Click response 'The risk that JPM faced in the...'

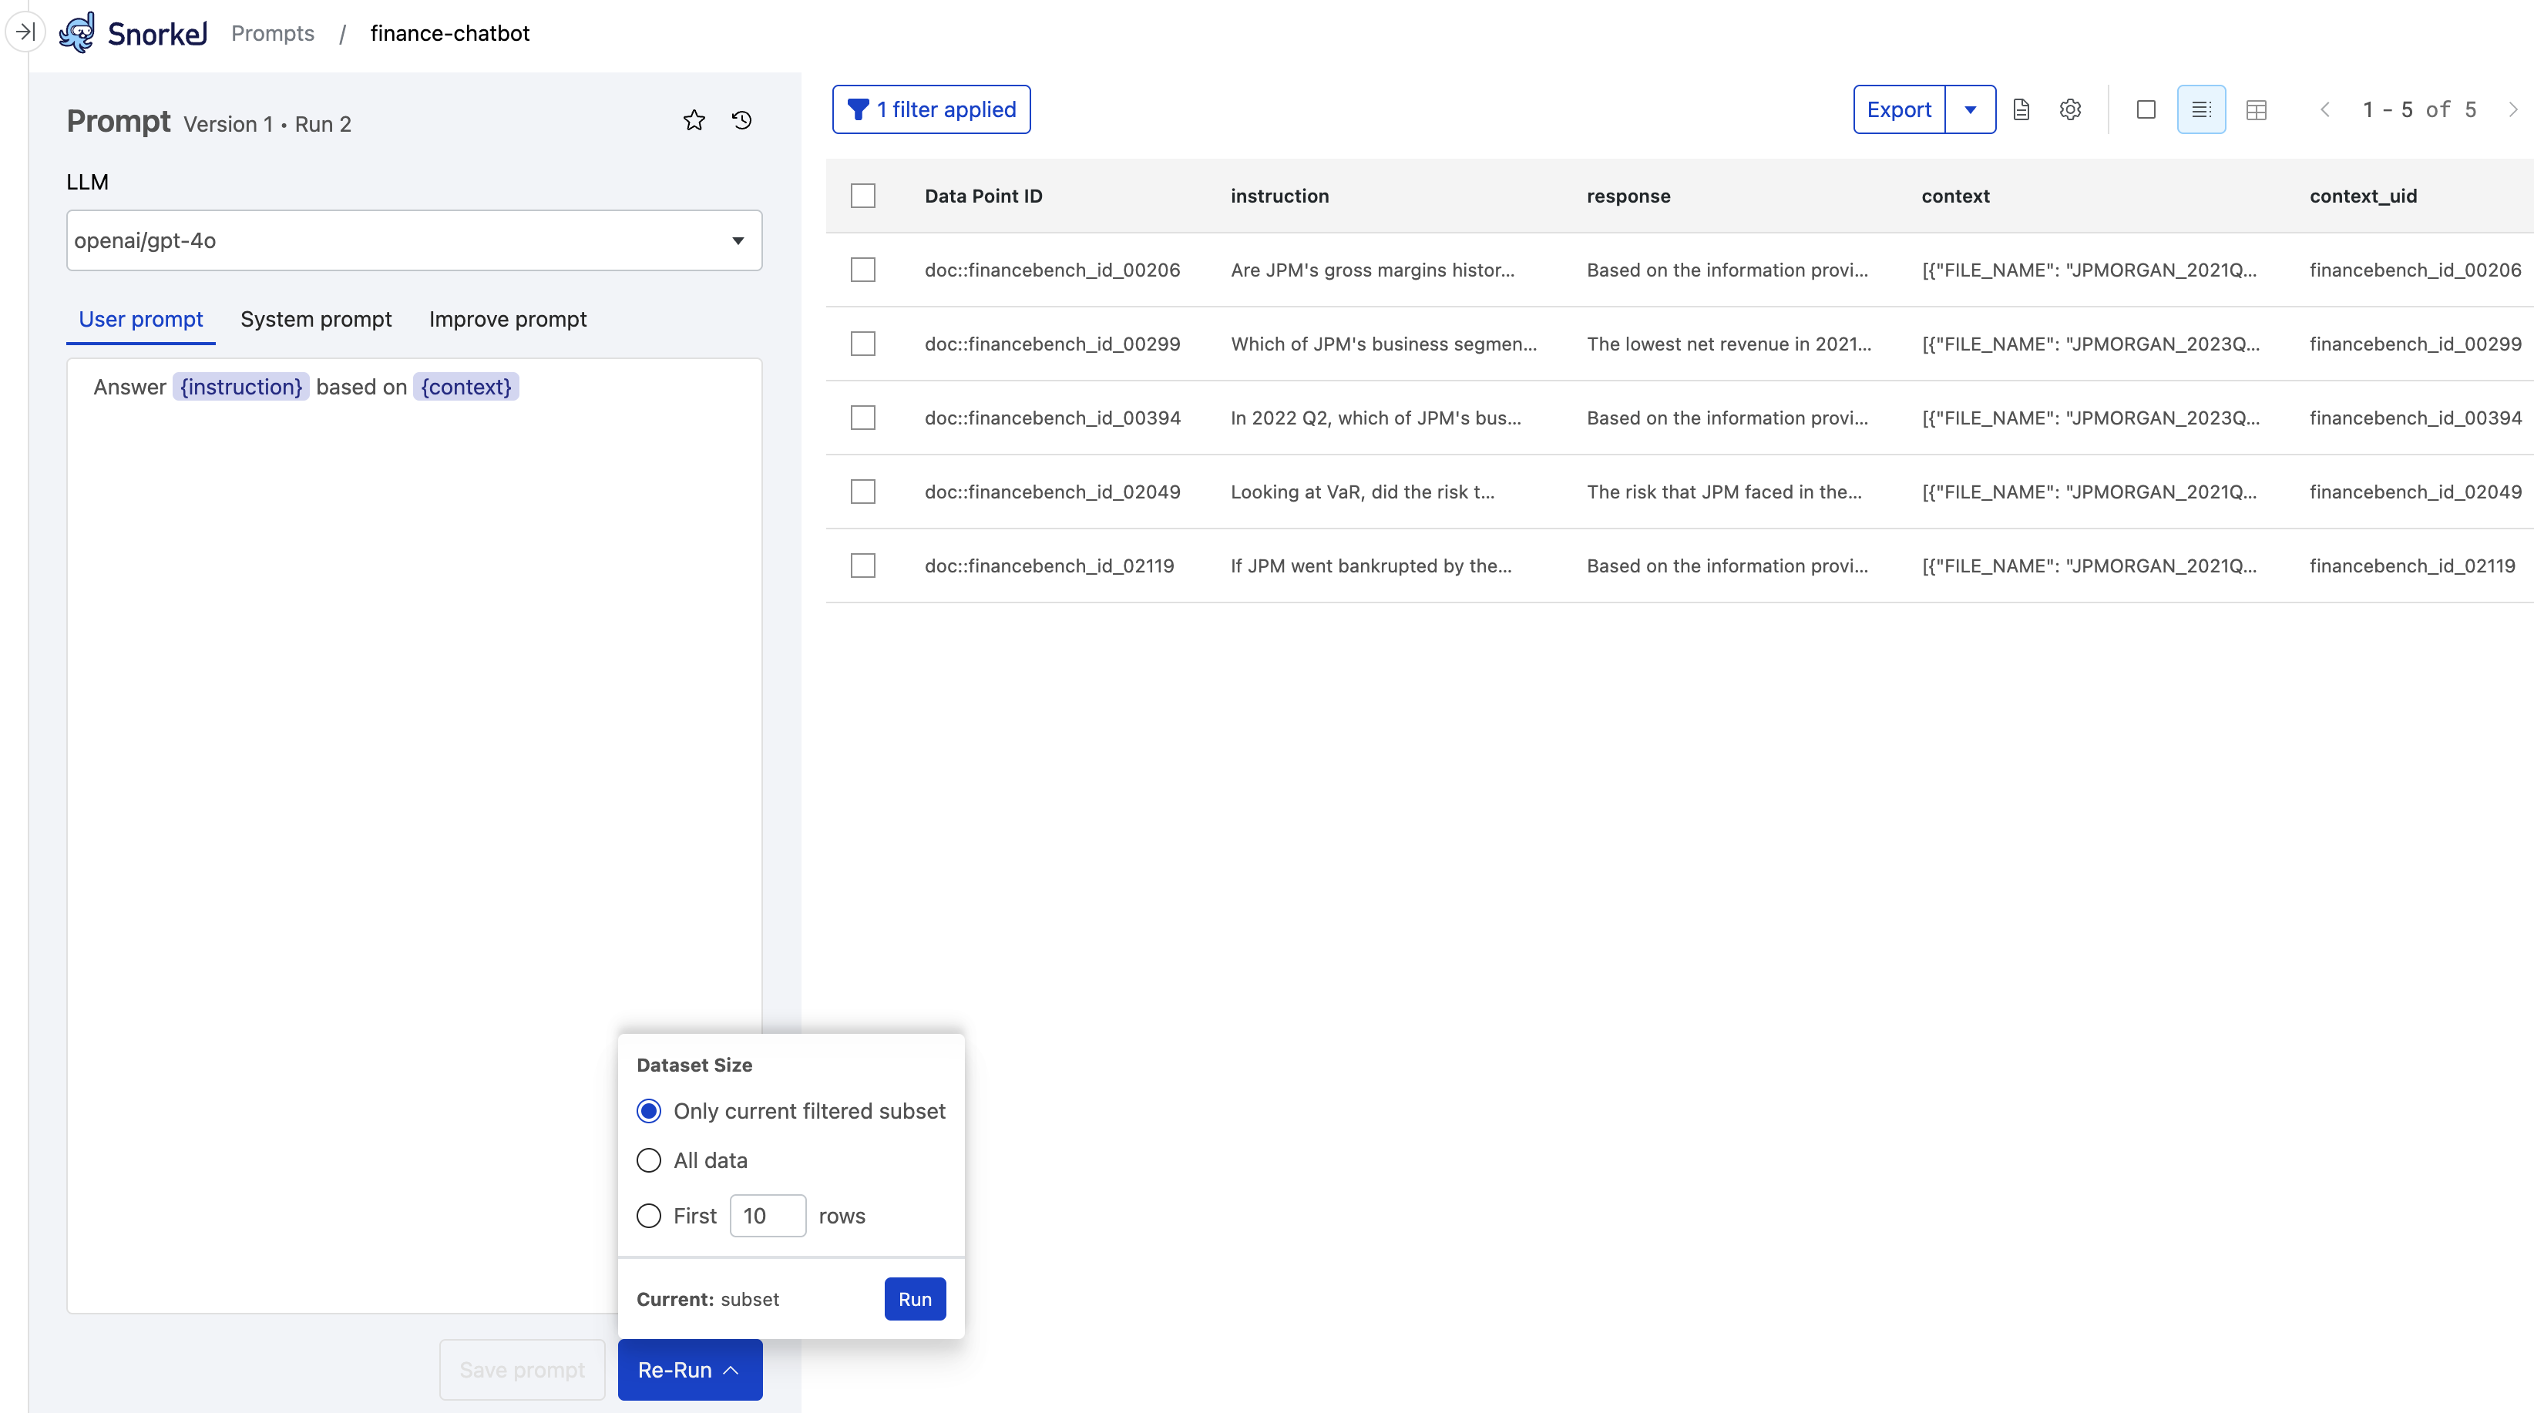(1725, 492)
